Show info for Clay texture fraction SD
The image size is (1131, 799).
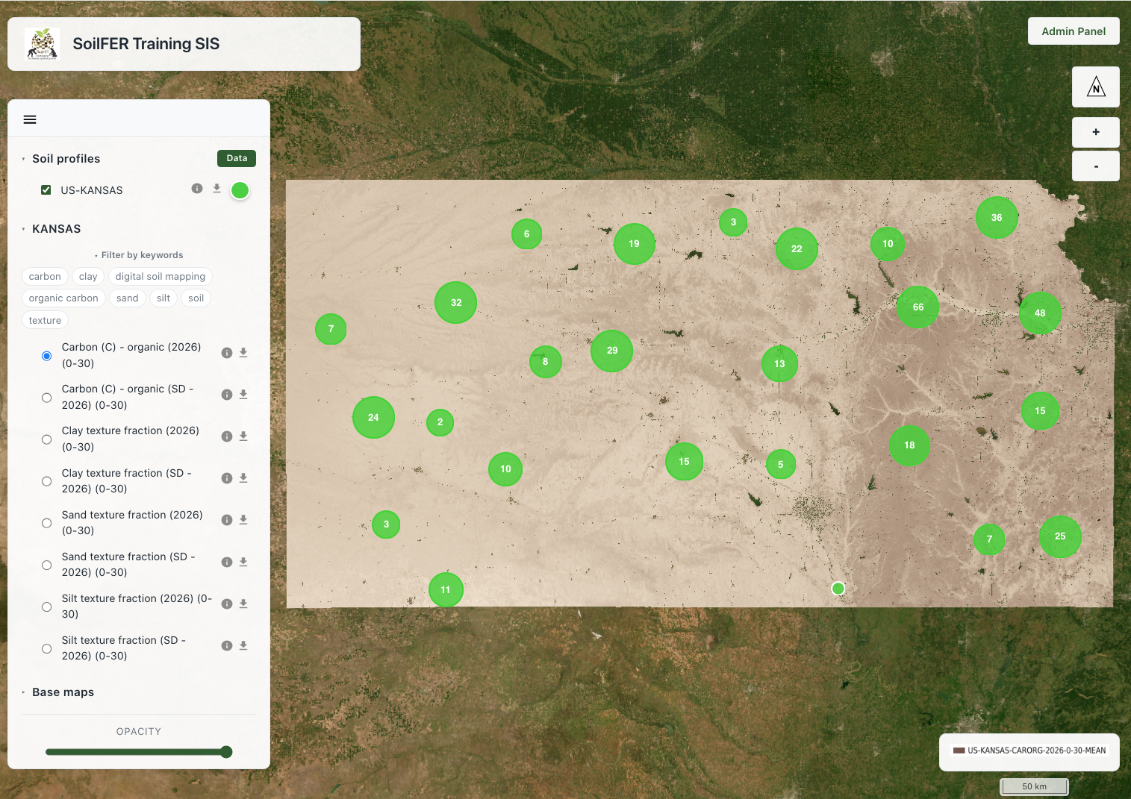(x=227, y=478)
